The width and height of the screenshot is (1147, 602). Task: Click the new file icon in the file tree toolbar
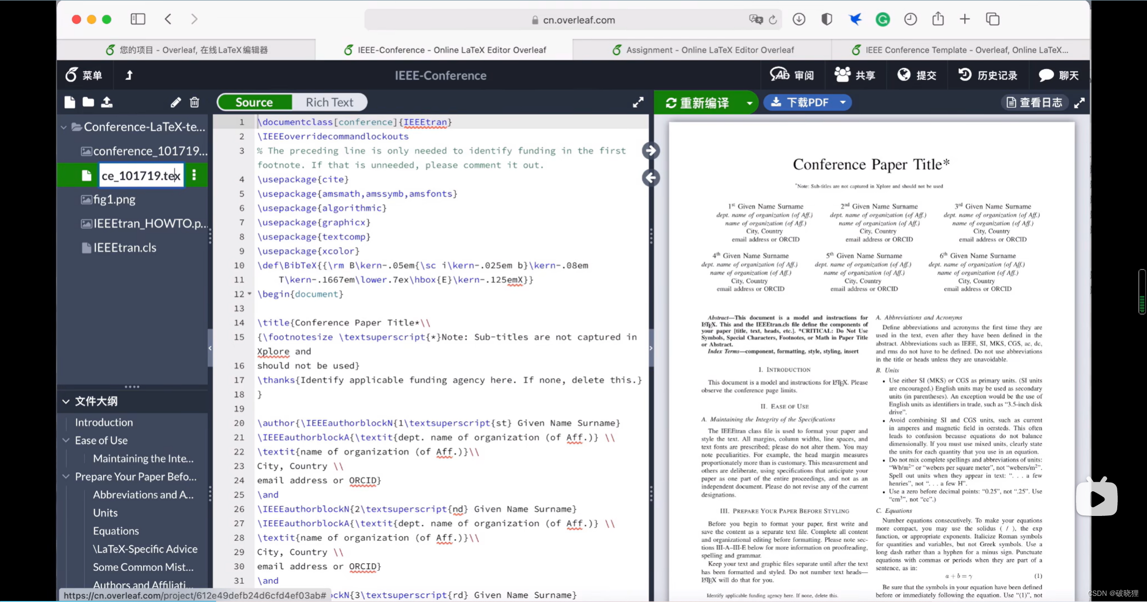(69, 102)
